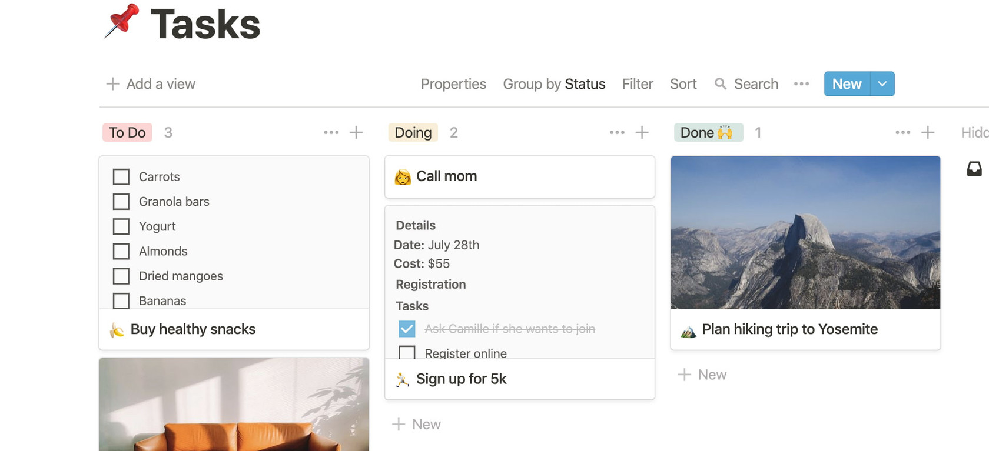This screenshot has height=451, width=989.
Task: Open the Yosemite mountain photo card
Action: pyautogui.click(x=805, y=233)
